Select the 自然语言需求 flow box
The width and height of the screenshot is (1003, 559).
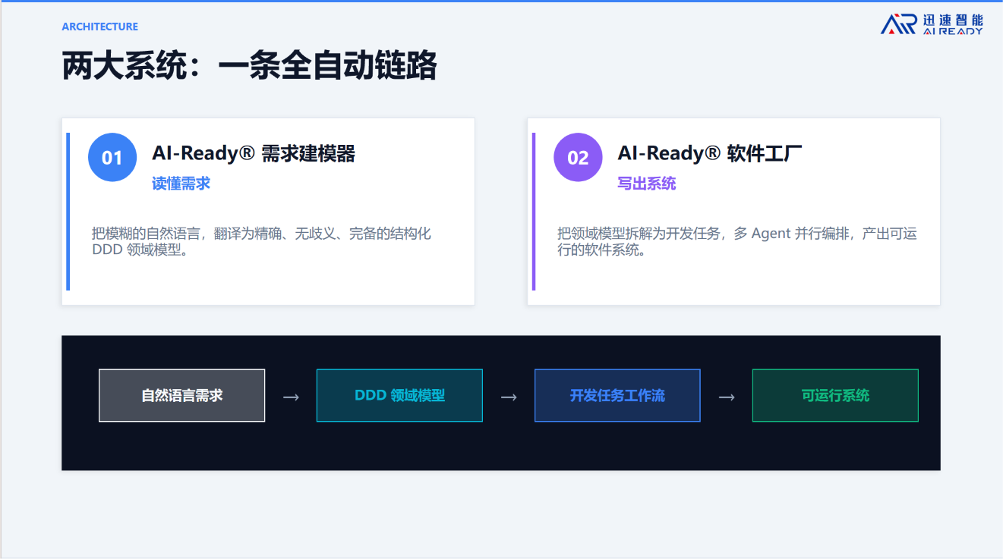pyautogui.click(x=182, y=395)
